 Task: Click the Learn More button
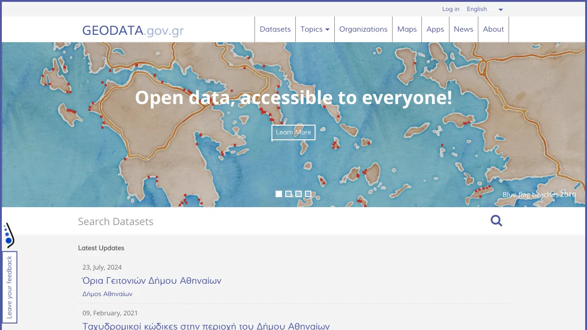[x=293, y=132]
